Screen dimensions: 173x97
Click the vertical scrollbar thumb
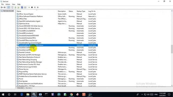pos(172,49)
